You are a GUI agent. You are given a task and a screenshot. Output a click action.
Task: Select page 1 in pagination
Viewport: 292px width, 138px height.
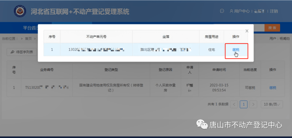point(244,104)
